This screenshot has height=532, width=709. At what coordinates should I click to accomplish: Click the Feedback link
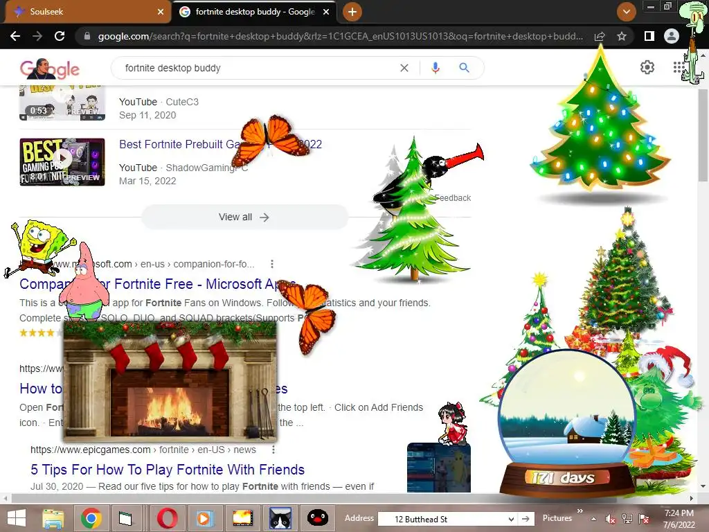click(453, 197)
